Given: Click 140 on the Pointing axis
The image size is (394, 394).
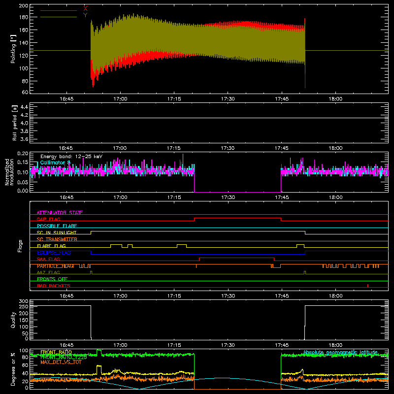Looking at the screenshot, I should click(x=23, y=43).
